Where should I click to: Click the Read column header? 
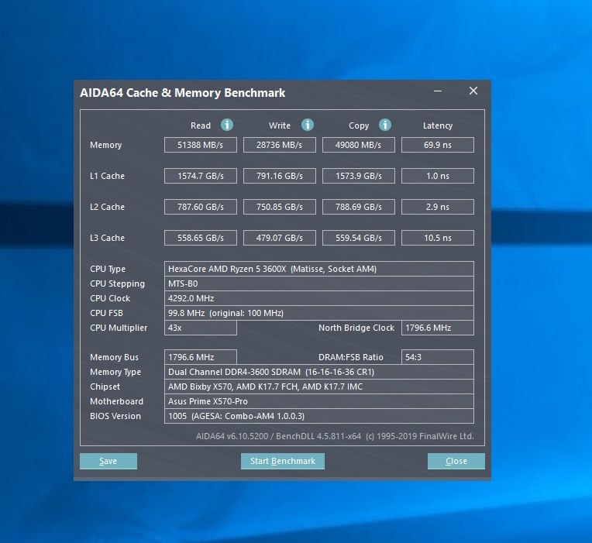[x=201, y=125]
